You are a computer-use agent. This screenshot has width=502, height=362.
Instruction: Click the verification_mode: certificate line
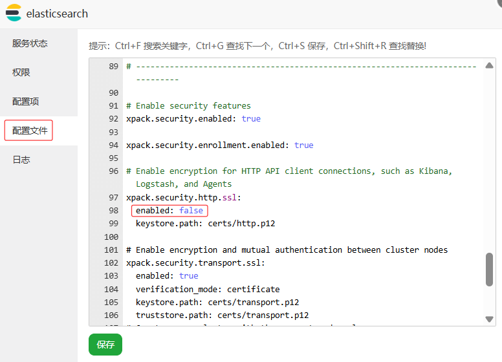coord(207,289)
